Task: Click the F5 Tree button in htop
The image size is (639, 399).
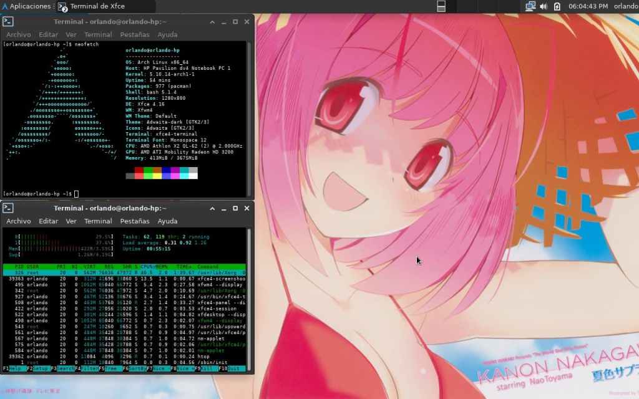Action: 109,368
